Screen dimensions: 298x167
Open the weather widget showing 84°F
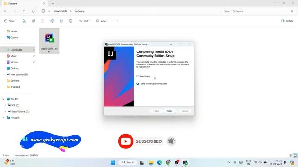point(9,162)
